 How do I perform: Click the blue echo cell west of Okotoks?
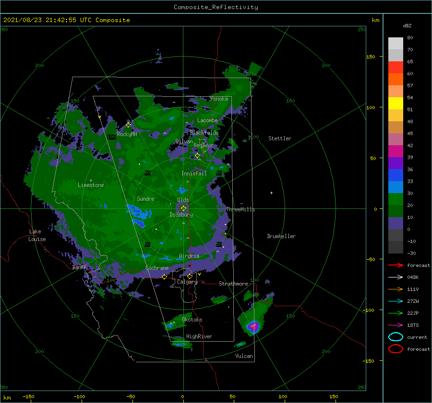click(x=170, y=326)
